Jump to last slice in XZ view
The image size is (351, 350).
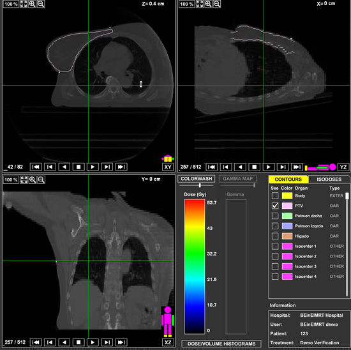click(121, 342)
